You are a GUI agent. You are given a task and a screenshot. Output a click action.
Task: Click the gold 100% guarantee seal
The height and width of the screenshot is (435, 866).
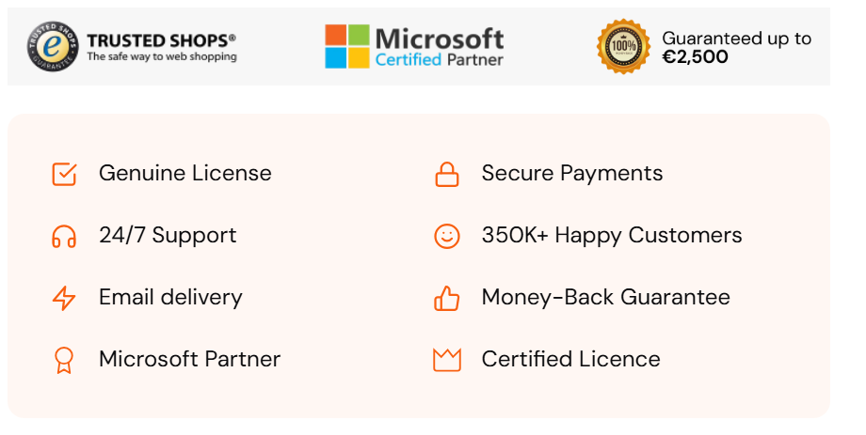623,47
